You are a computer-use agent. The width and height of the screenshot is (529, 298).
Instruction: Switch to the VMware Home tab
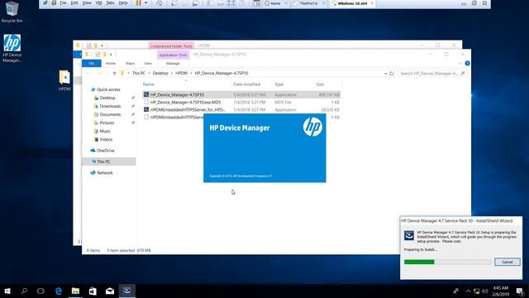click(275, 3)
